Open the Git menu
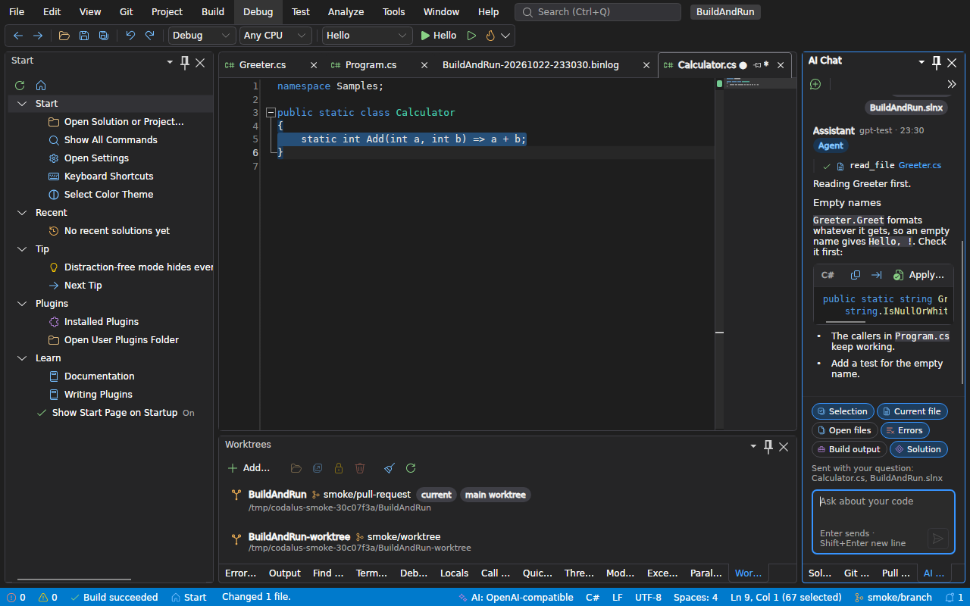This screenshot has height=606, width=970. tap(127, 12)
